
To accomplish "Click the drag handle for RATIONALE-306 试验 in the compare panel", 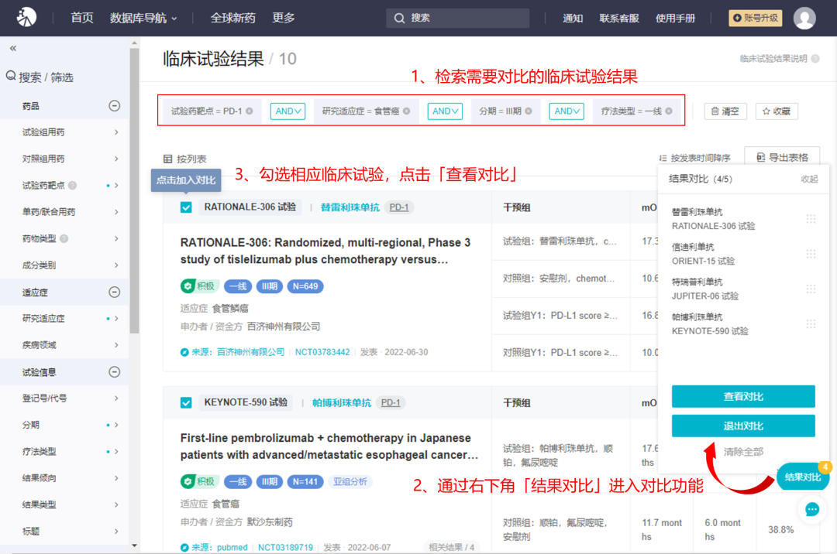I will (811, 219).
